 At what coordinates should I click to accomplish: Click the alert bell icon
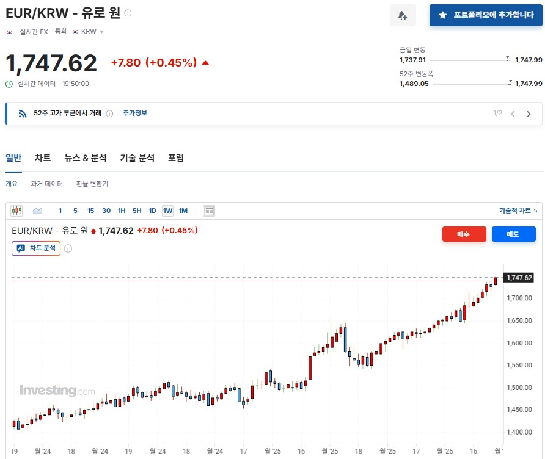click(403, 15)
